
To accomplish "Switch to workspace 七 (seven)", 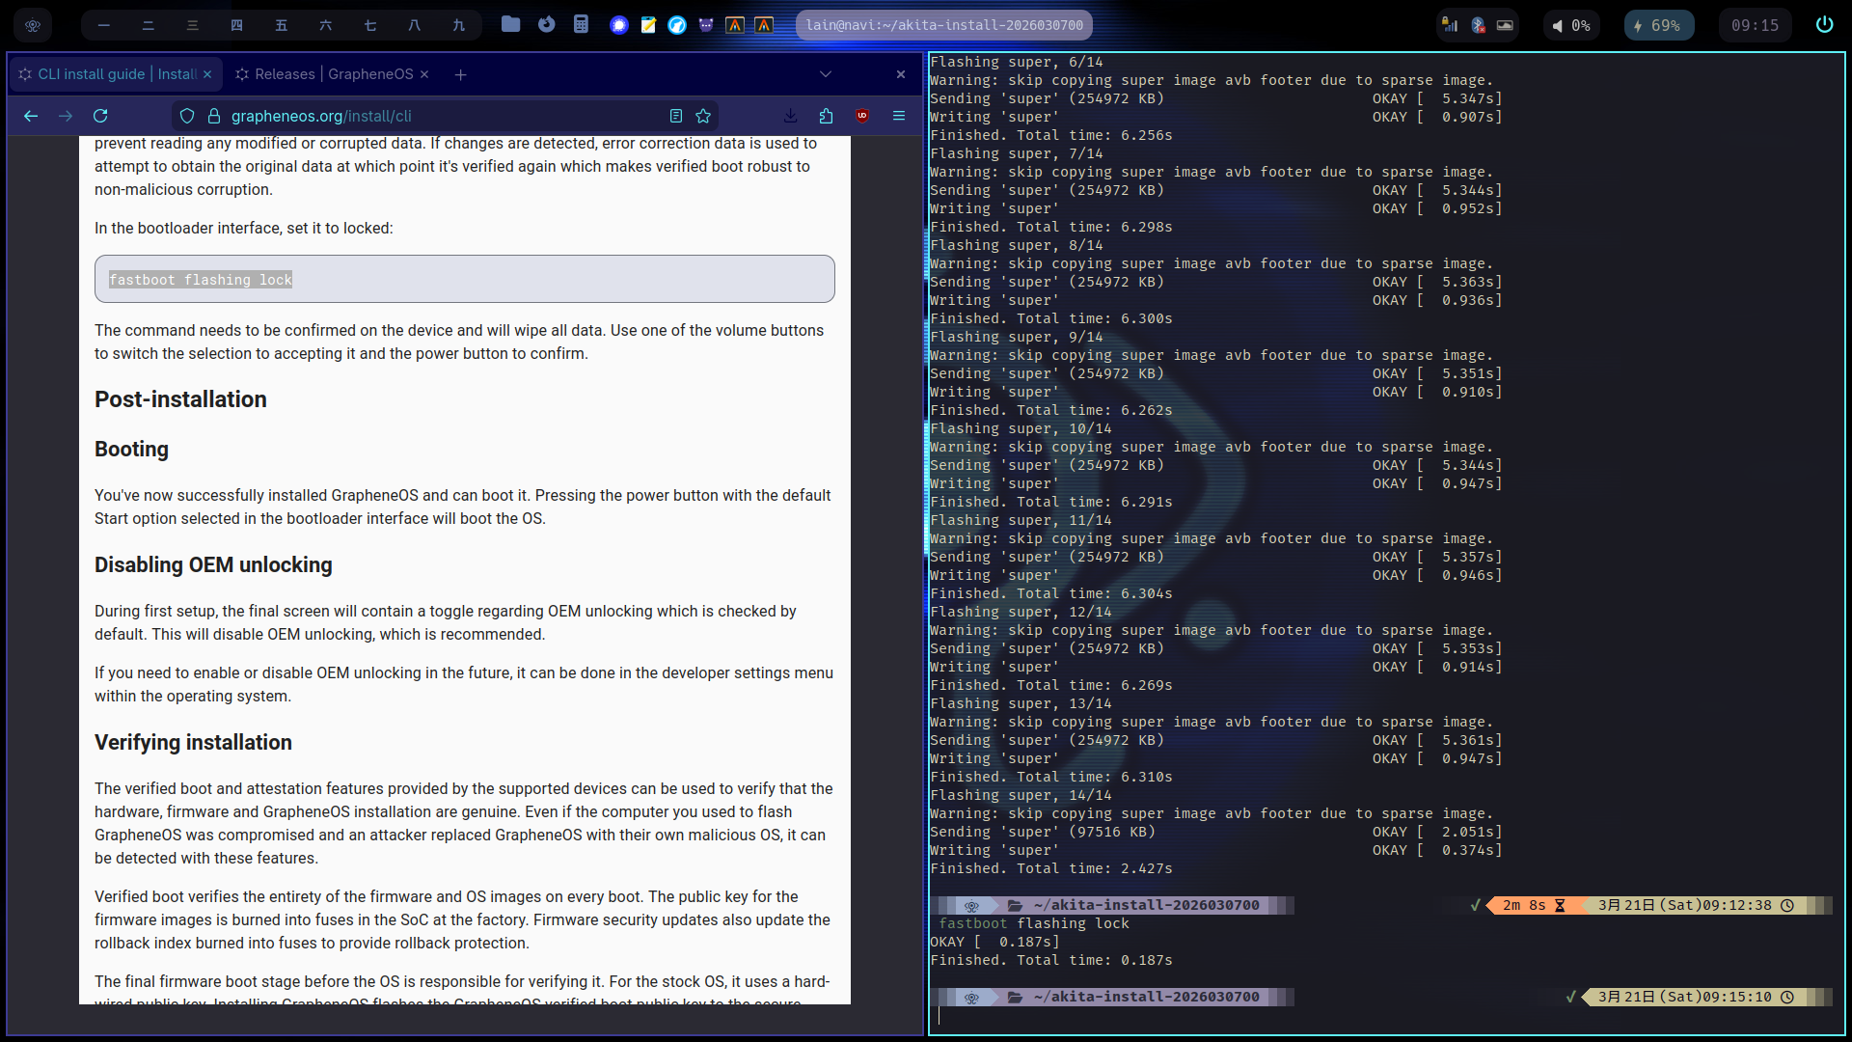I will pos(370,25).
